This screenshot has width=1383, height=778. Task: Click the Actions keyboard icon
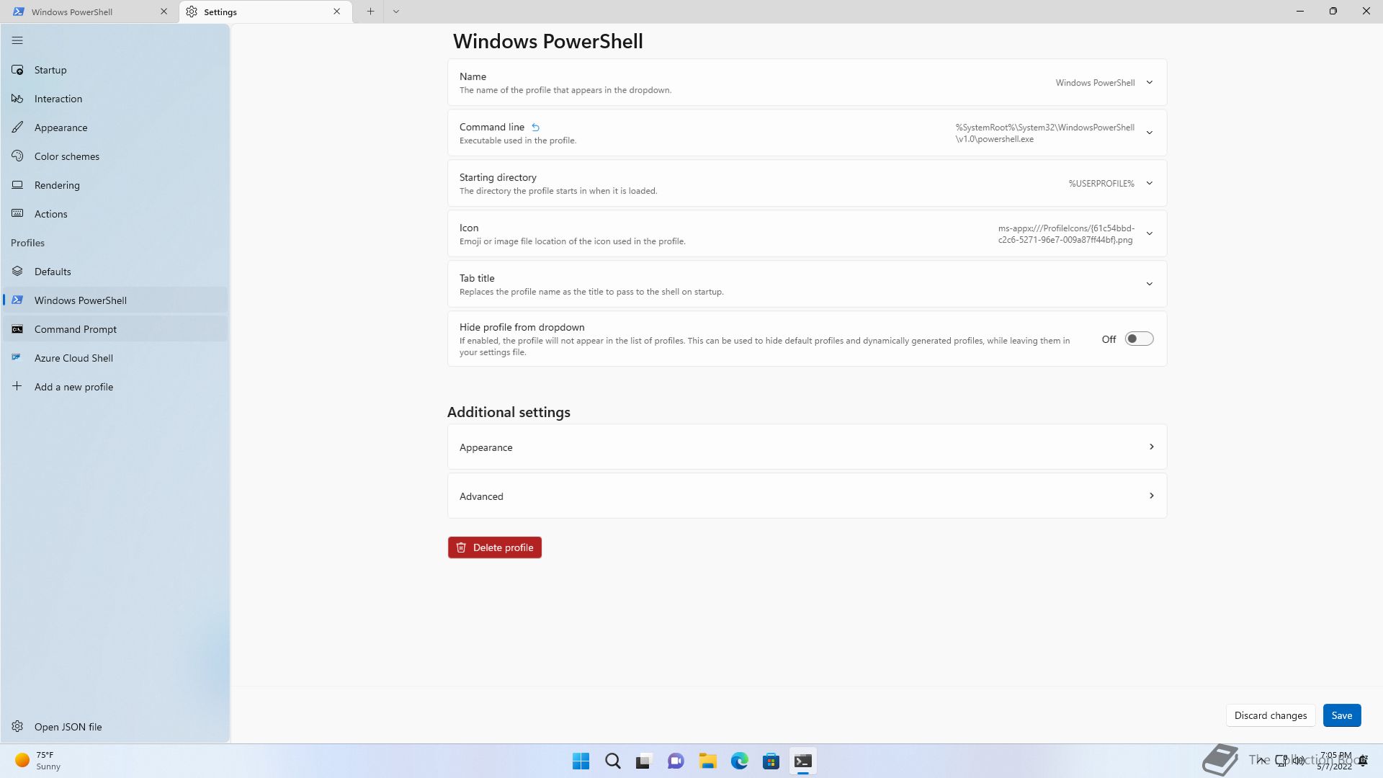(17, 214)
